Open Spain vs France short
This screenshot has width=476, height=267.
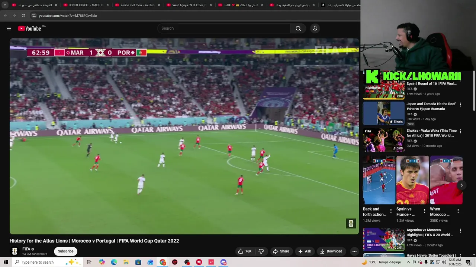point(413,180)
